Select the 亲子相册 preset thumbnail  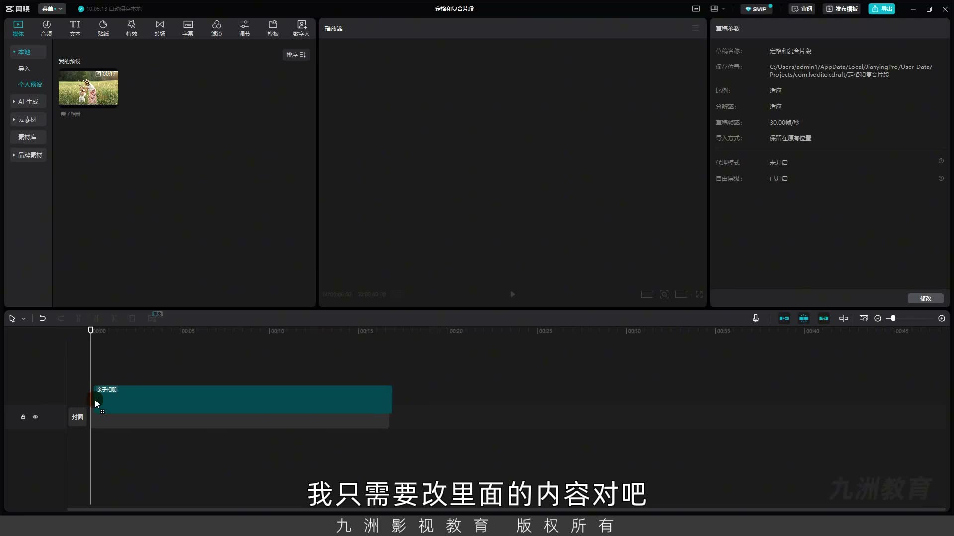coord(88,88)
